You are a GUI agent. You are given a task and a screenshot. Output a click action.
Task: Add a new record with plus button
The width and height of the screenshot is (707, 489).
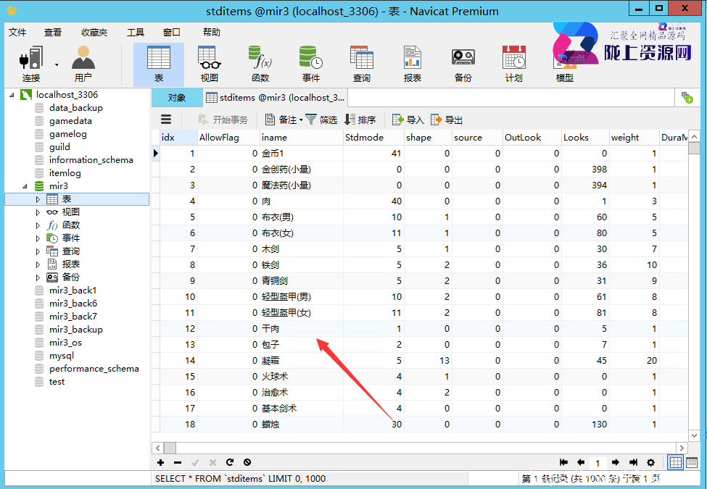click(x=160, y=462)
